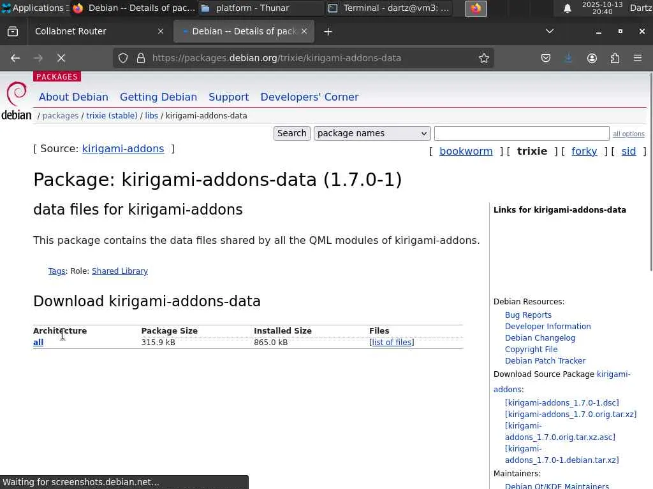
Task: Open the all options search link
Action: 628,134
